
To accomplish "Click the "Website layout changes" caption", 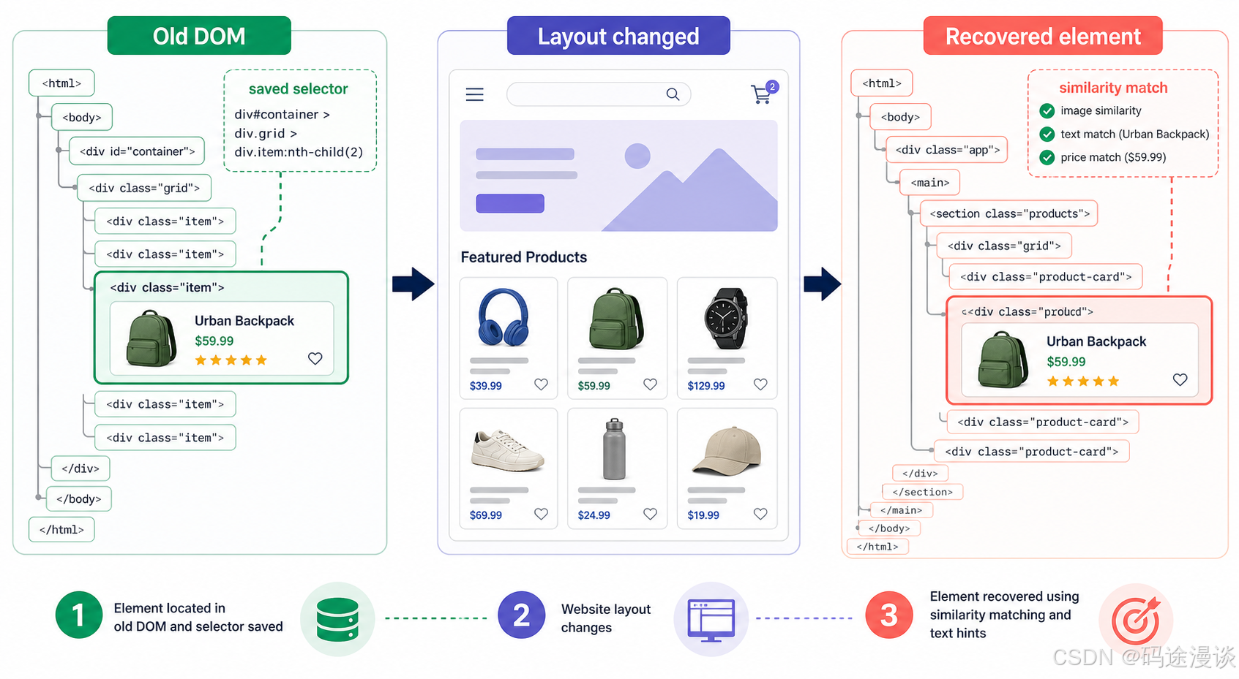I will pyautogui.click(x=606, y=618).
